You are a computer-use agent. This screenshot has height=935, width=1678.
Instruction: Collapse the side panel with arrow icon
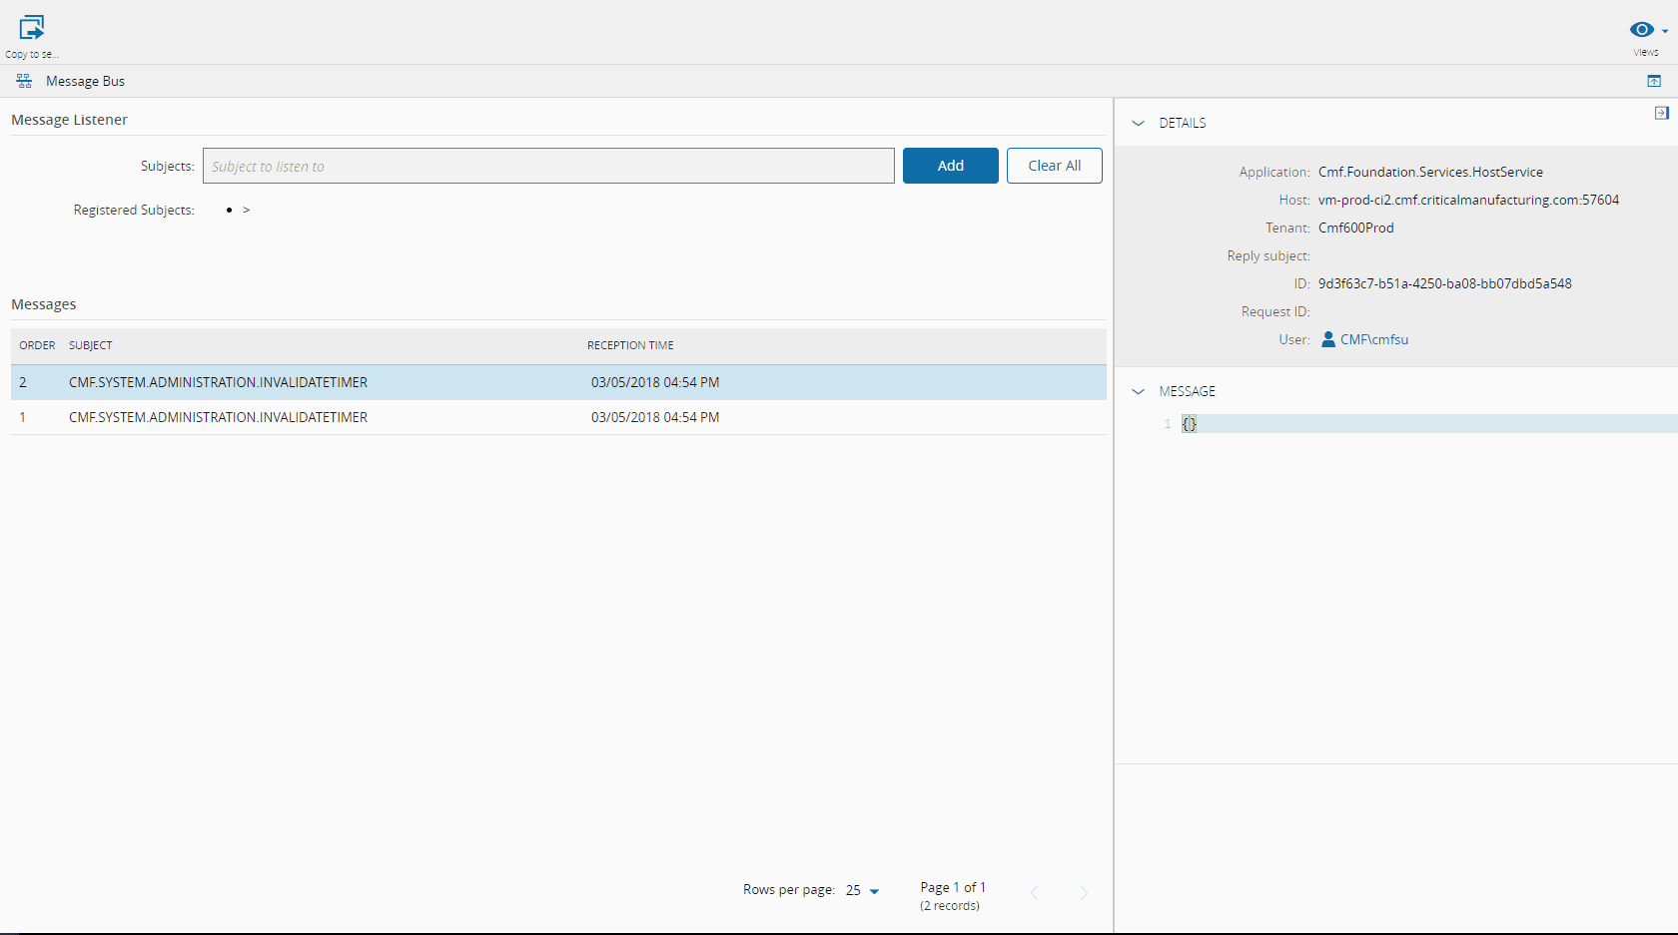coord(1661,113)
